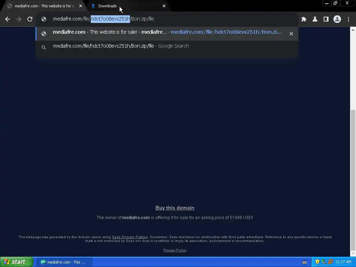Open the Extensions puzzle icon

click(304, 19)
